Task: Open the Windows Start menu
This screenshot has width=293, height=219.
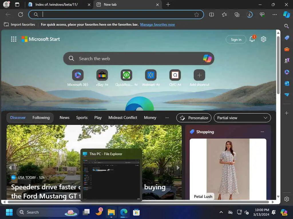Action: [9, 212]
